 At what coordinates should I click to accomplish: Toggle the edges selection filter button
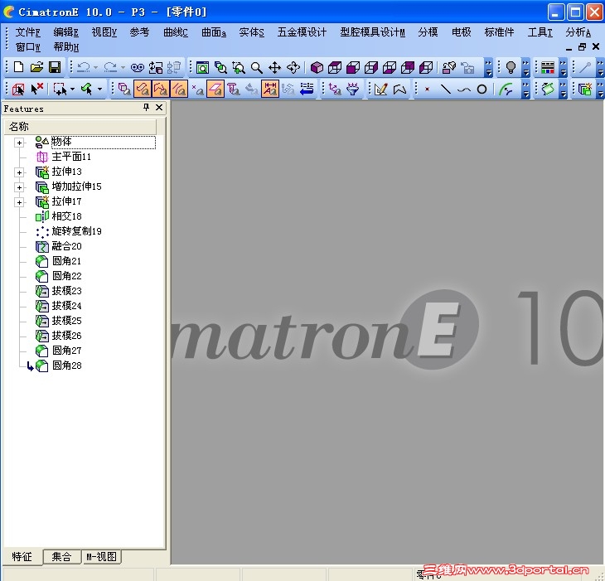coord(179,90)
